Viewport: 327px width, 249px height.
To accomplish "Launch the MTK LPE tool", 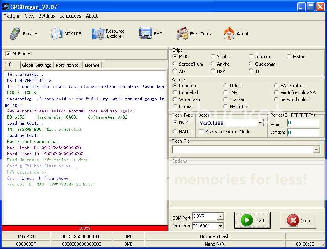I will tap(66, 34).
